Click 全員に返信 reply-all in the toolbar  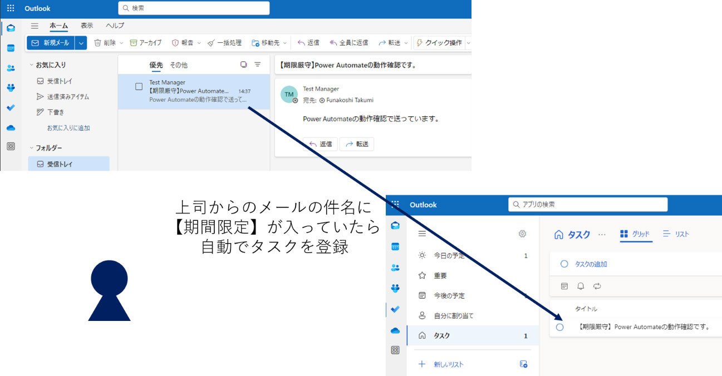[x=349, y=43]
